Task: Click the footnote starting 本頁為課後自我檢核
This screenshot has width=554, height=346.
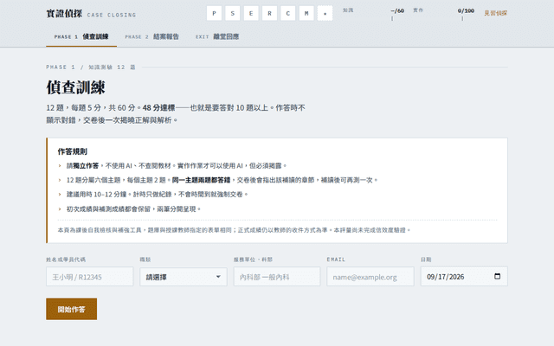Action: point(234,230)
